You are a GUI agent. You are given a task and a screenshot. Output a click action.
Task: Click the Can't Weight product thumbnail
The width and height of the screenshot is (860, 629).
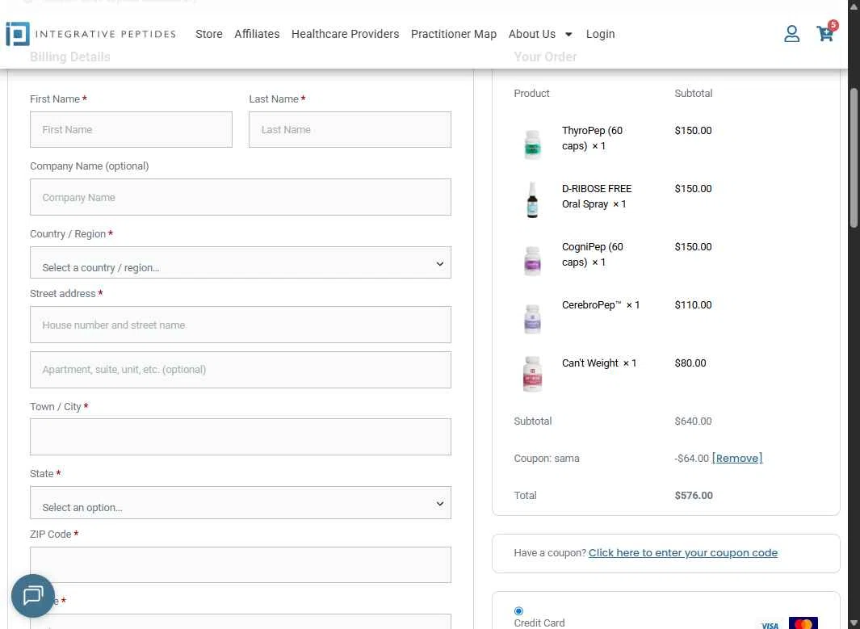pyautogui.click(x=532, y=374)
